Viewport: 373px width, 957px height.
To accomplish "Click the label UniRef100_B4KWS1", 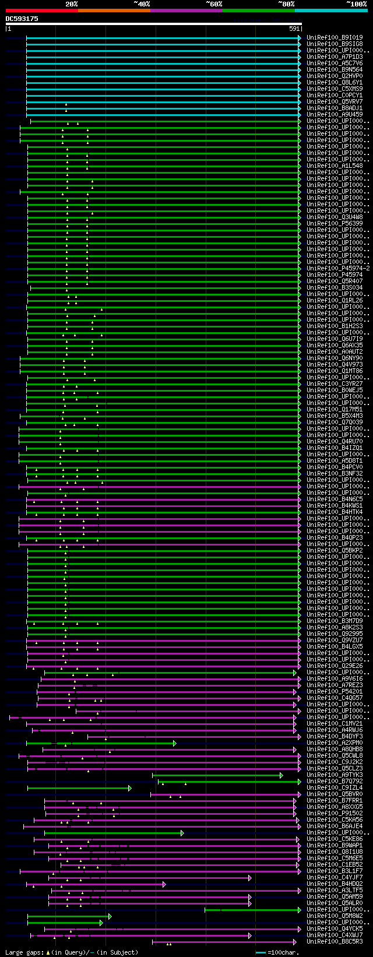I will click(335, 505).
